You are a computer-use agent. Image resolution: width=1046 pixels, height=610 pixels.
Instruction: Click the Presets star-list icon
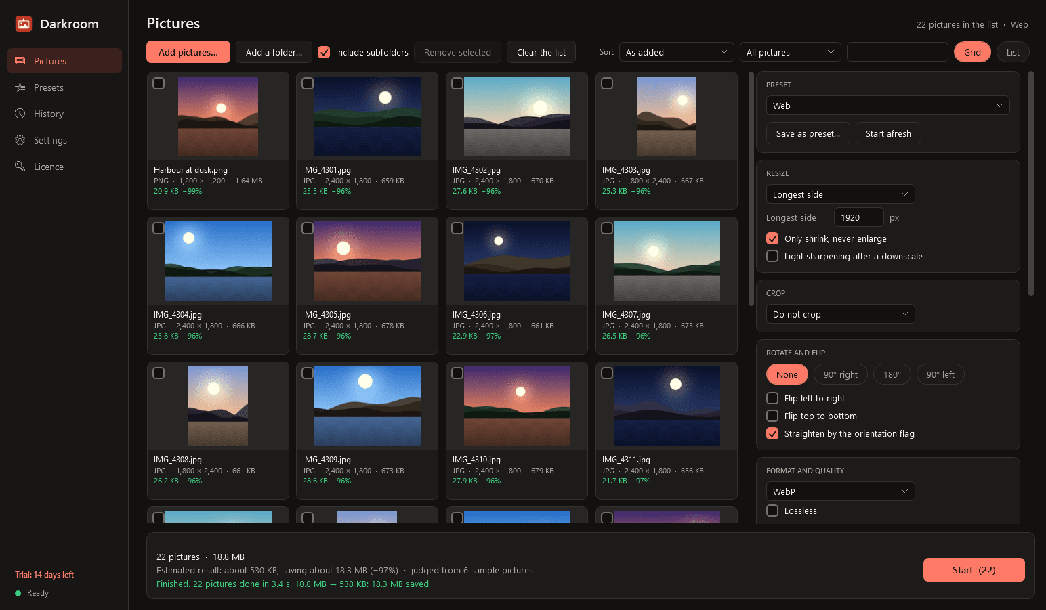point(20,87)
